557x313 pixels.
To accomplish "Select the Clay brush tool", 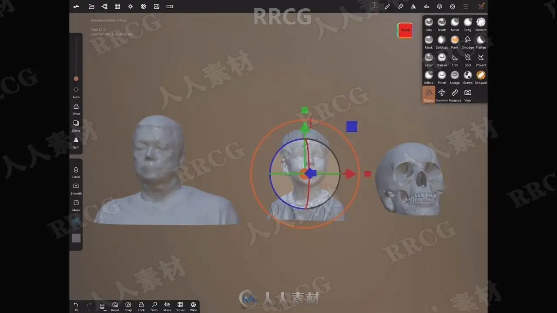I will click(x=429, y=24).
